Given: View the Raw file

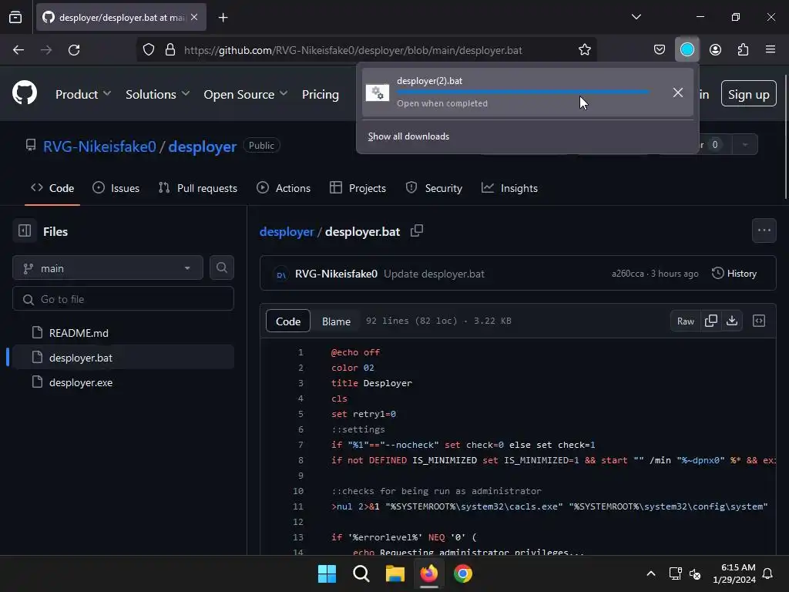Looking at the screenshot, I should [x=685, y=321].
